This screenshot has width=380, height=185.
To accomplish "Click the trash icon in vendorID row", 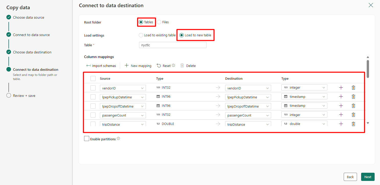I will tap(353, 88).
